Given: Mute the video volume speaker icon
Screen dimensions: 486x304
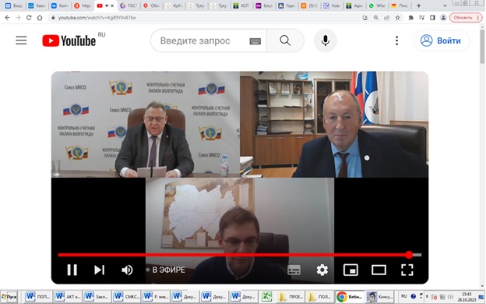Looking at the screenshot, I should click(x=127, y=270).
